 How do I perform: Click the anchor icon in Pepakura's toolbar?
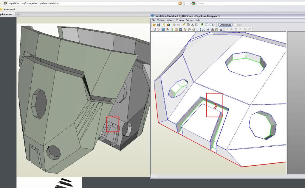point(192,25)
